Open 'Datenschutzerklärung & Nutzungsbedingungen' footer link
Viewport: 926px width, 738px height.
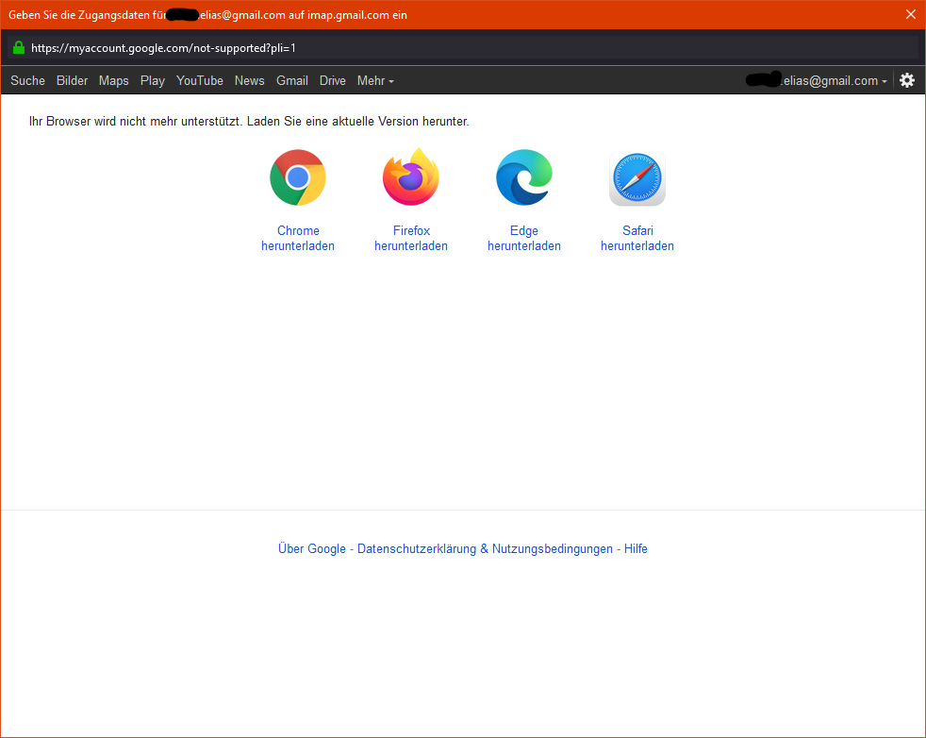click(x=485, y=548)
